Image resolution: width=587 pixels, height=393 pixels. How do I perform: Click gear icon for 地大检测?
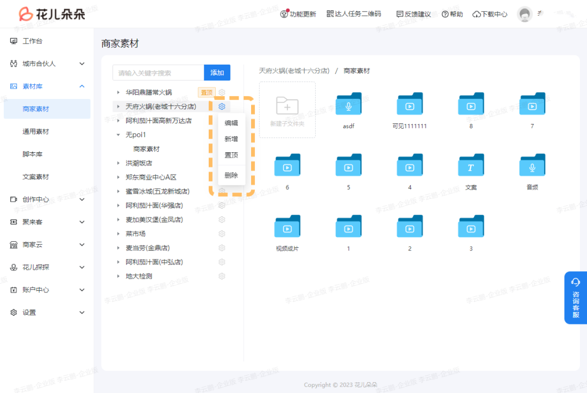(x=222, y=276)
